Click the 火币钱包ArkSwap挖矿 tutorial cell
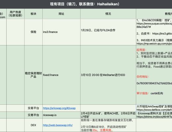 [x=154, y=108]
